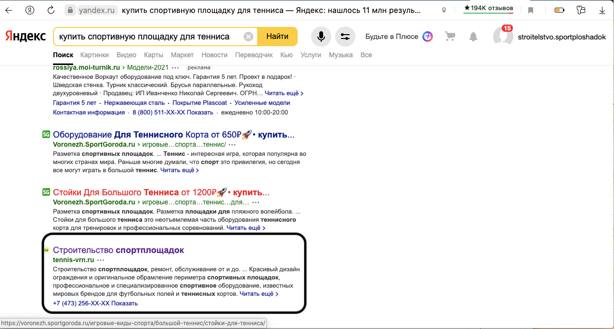Open the Маркет tab
The height and width of the screenshot is (329, 614).
[x=182, y=55]
